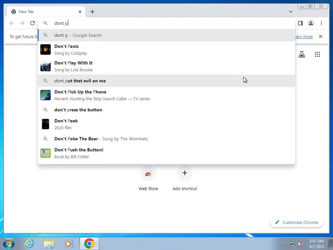Viewport: 333px width, 250px height.
Task: Open the Windows Start menu
Action: point(8,243)
